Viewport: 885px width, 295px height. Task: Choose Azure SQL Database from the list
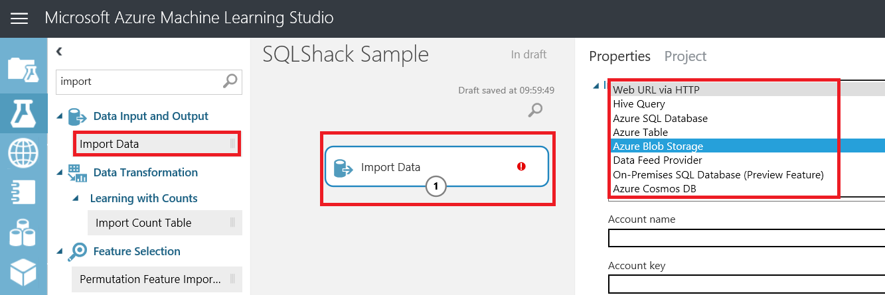660,119
